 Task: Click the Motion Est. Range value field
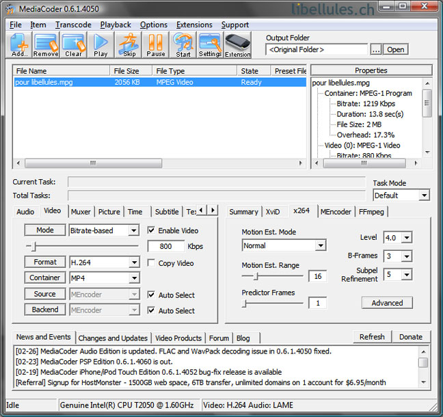click(318, 276)
